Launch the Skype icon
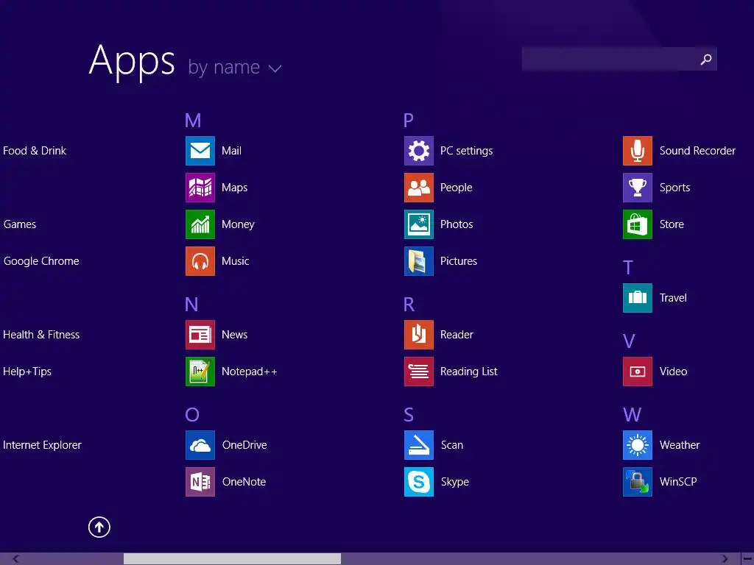 pos(419,482)
